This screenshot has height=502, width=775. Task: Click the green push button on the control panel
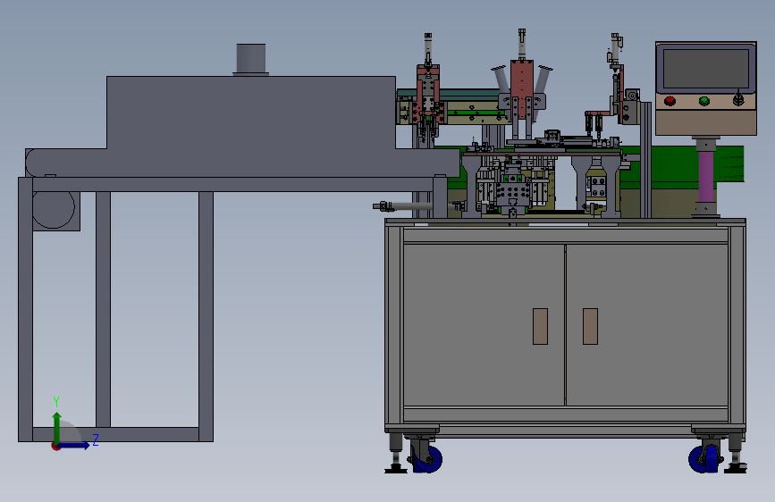tap(704, 101)
